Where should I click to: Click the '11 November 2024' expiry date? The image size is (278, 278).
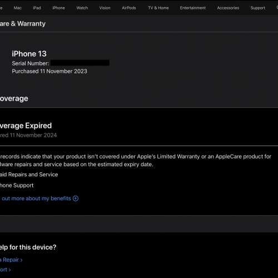click(x=33, y=135)
